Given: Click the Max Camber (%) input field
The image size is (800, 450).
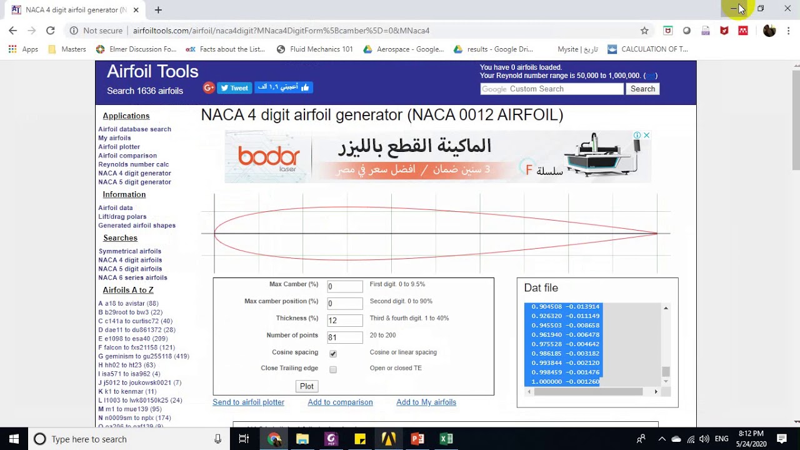Looking at the screenshot, I should click(344, 286).
